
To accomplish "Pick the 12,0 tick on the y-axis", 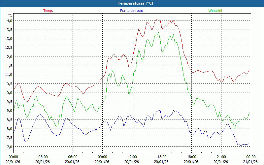I will pos(8,56).
